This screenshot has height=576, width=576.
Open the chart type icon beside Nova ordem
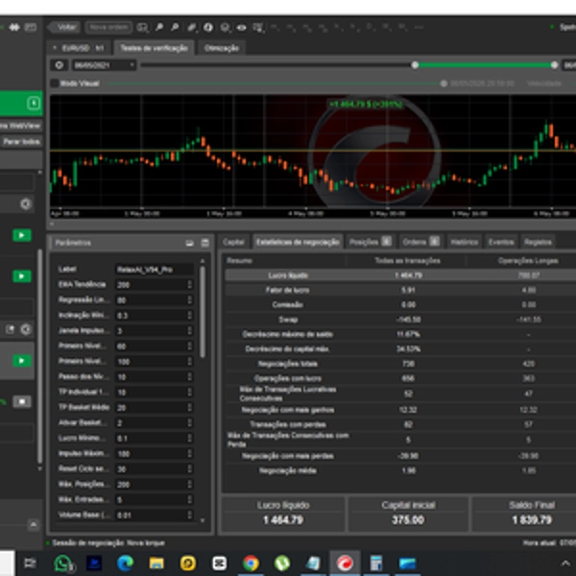point(142,27)
